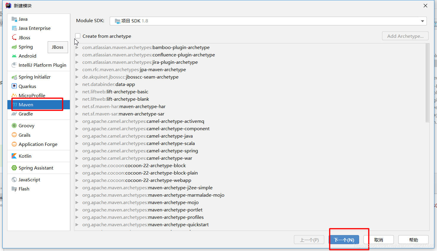This screenshot has height=251, width=437.
Task: Expand jbosscc-seam-archetype entry
Action: (77, 77)
